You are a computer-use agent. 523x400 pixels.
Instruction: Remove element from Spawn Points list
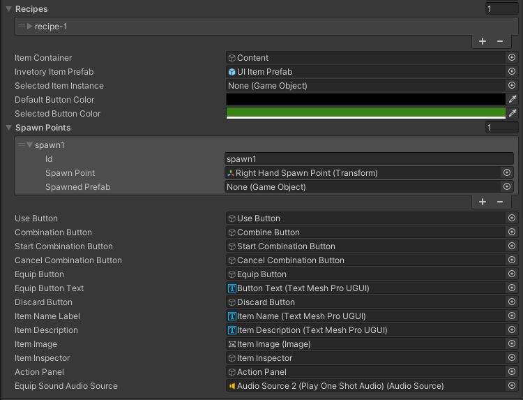[500, 202]
